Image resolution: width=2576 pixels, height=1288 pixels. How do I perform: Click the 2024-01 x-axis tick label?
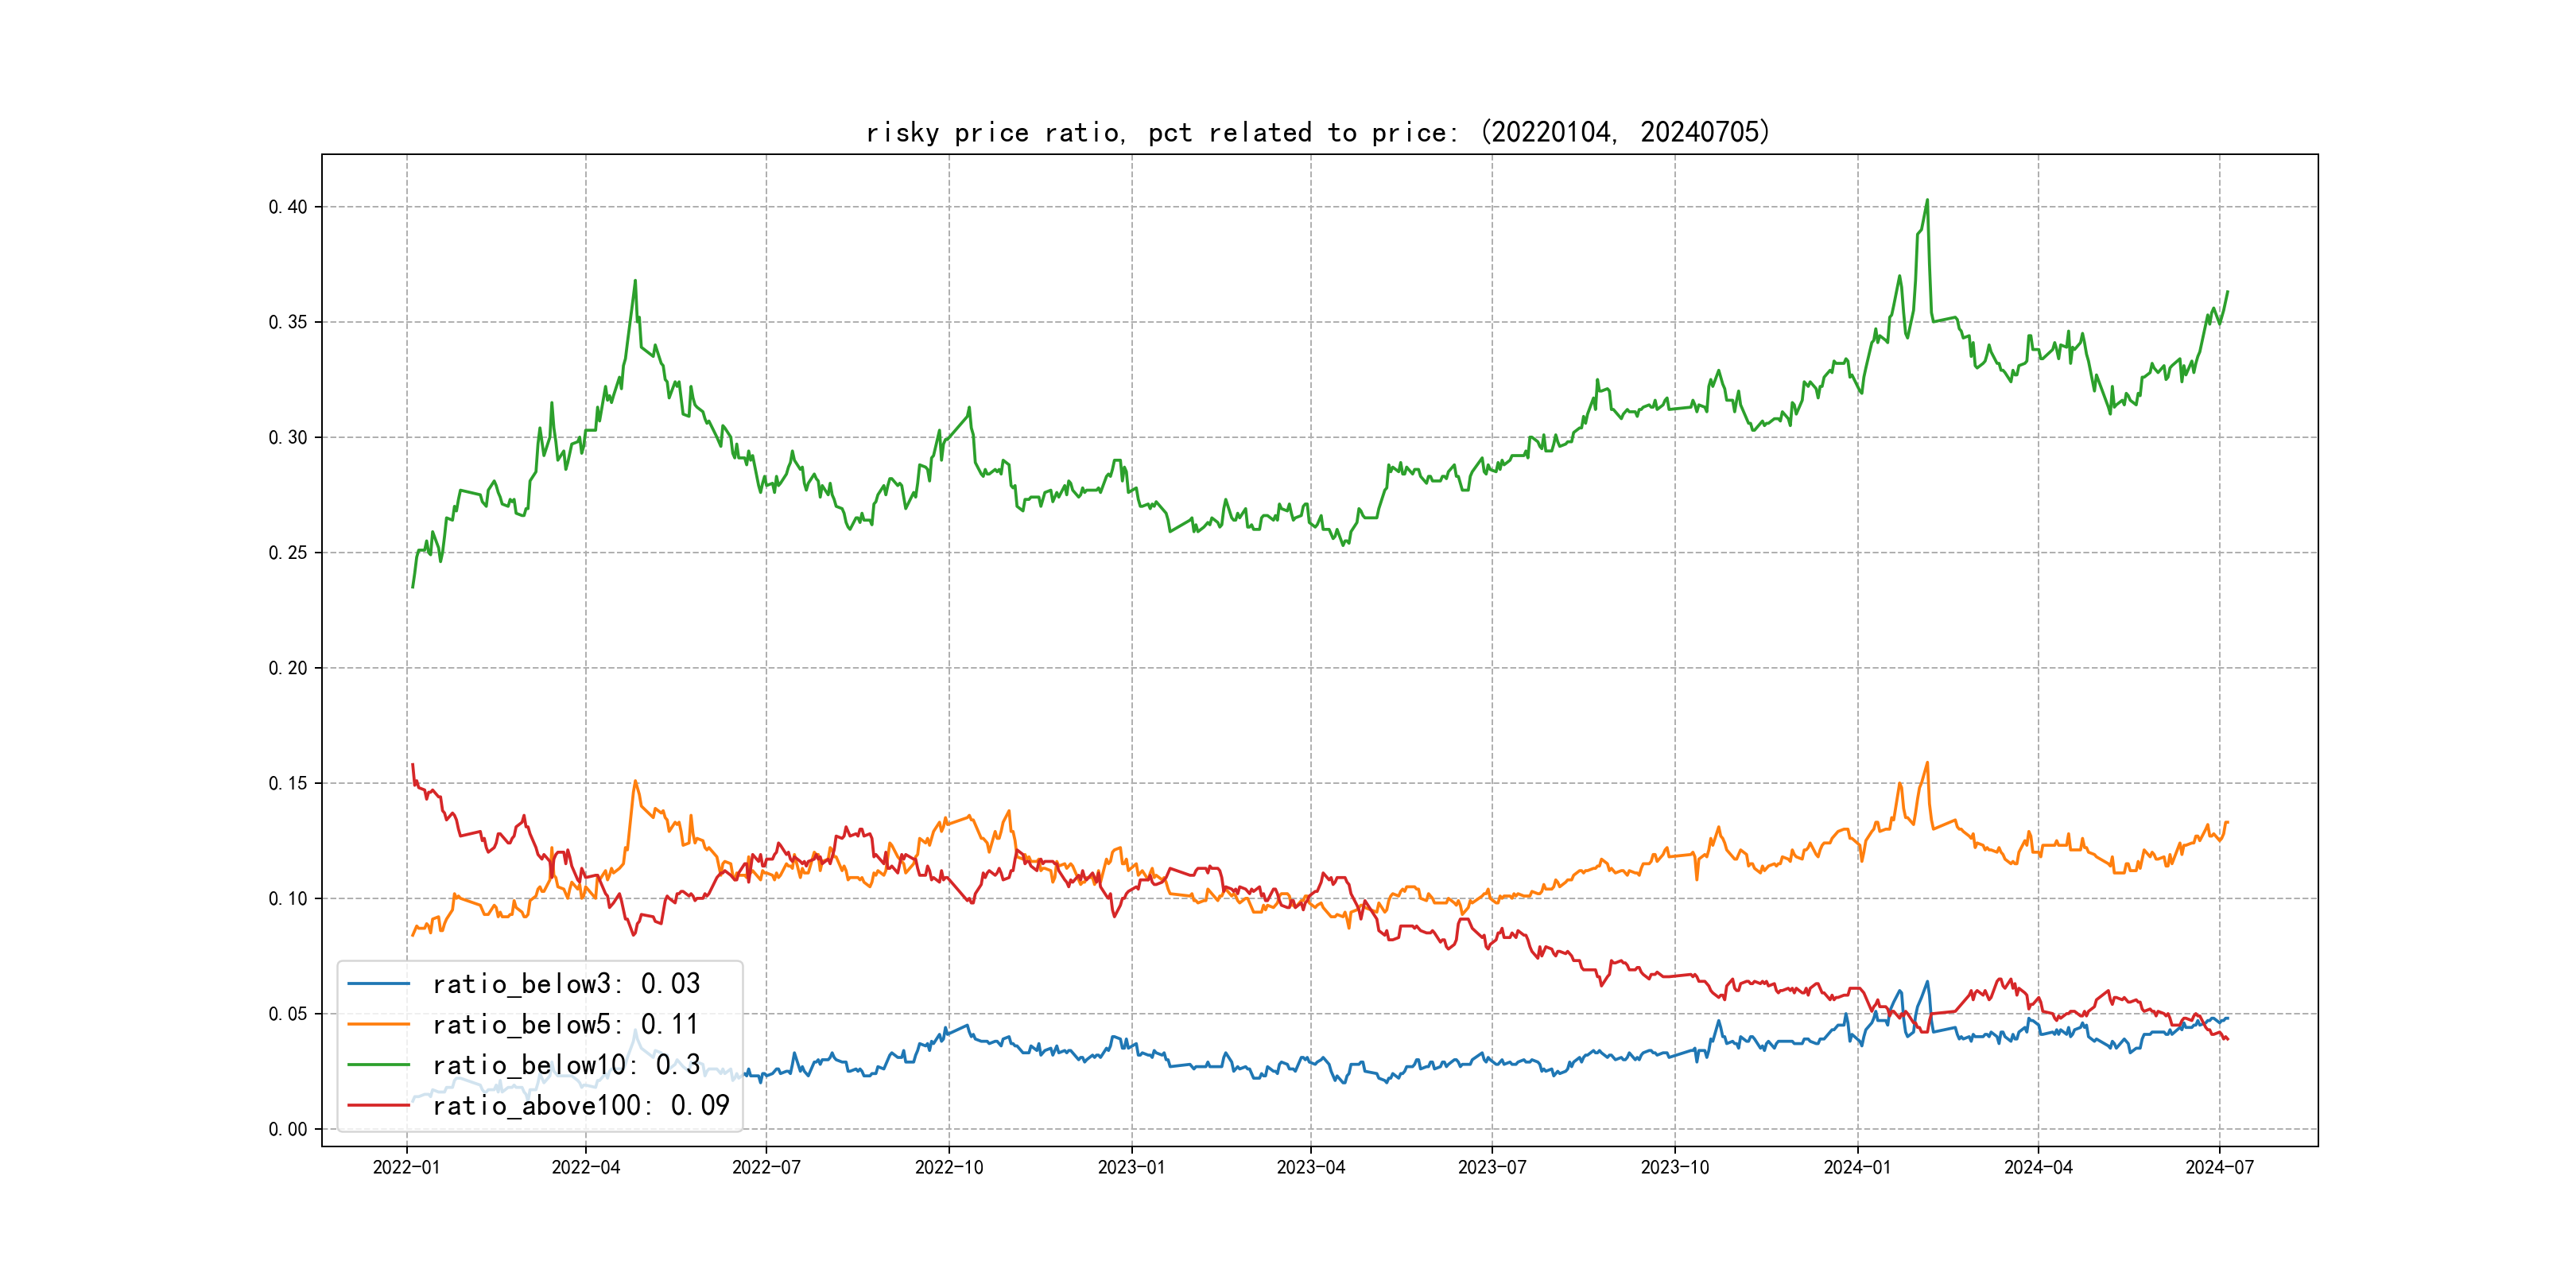tap(1857, 1167)
